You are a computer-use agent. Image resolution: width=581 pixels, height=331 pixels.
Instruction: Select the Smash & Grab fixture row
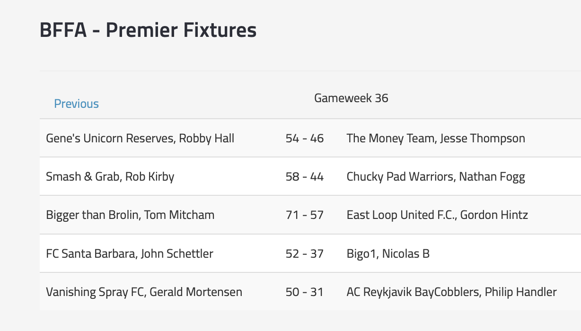310,176
